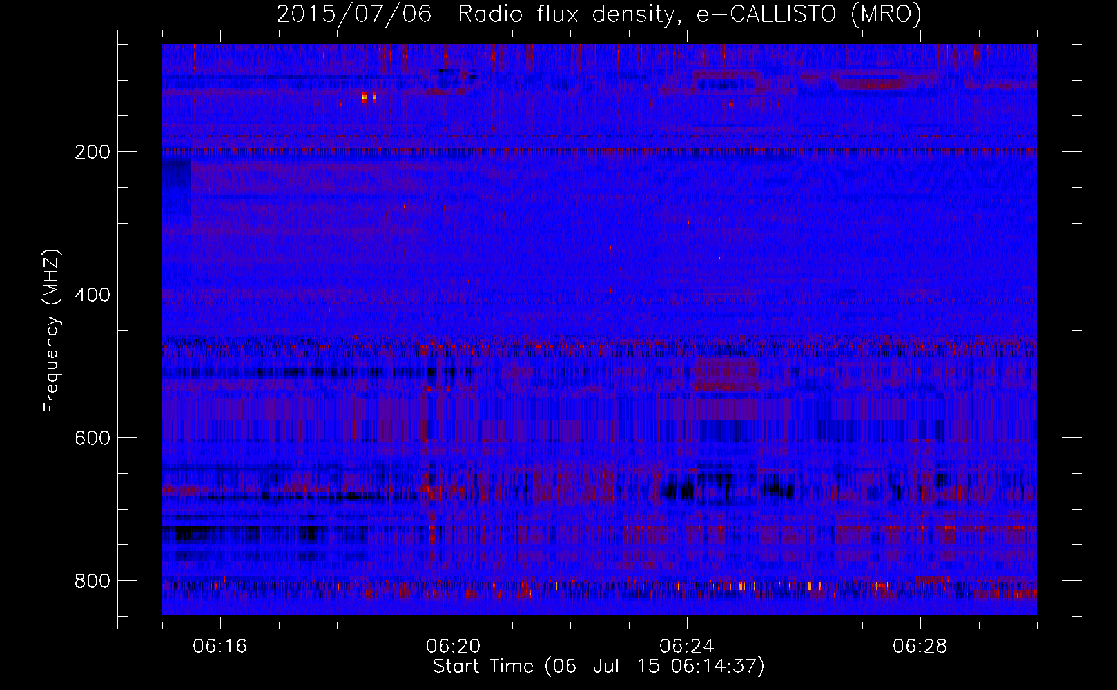
Task: Select the 800 frequency tick label
Action: click(92, 581)
